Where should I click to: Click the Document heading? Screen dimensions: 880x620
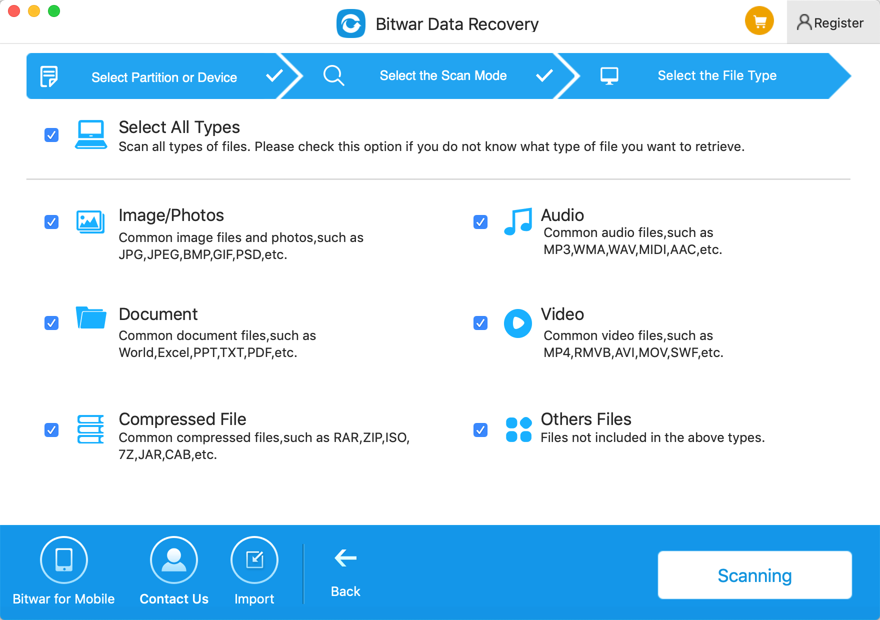(x=158, y=314)
